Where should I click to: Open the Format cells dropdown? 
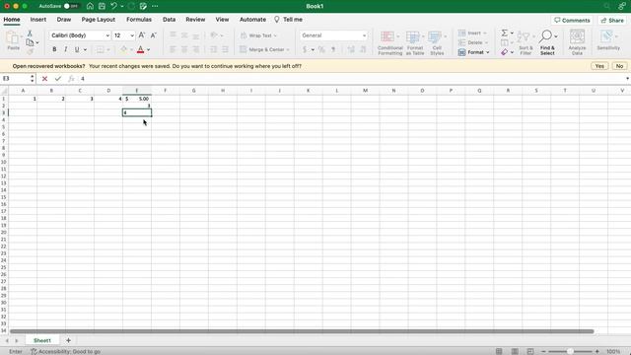tap(474, 52)
